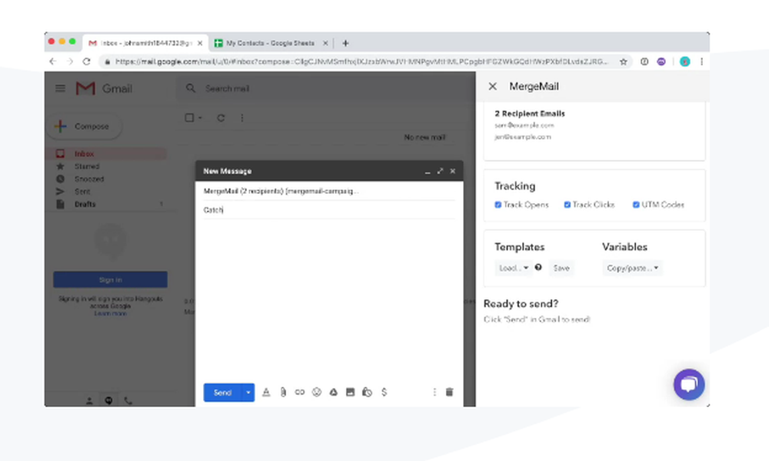Expand the select messages dropdown arrow
The image size is (769, 461).
click(200, 118)
